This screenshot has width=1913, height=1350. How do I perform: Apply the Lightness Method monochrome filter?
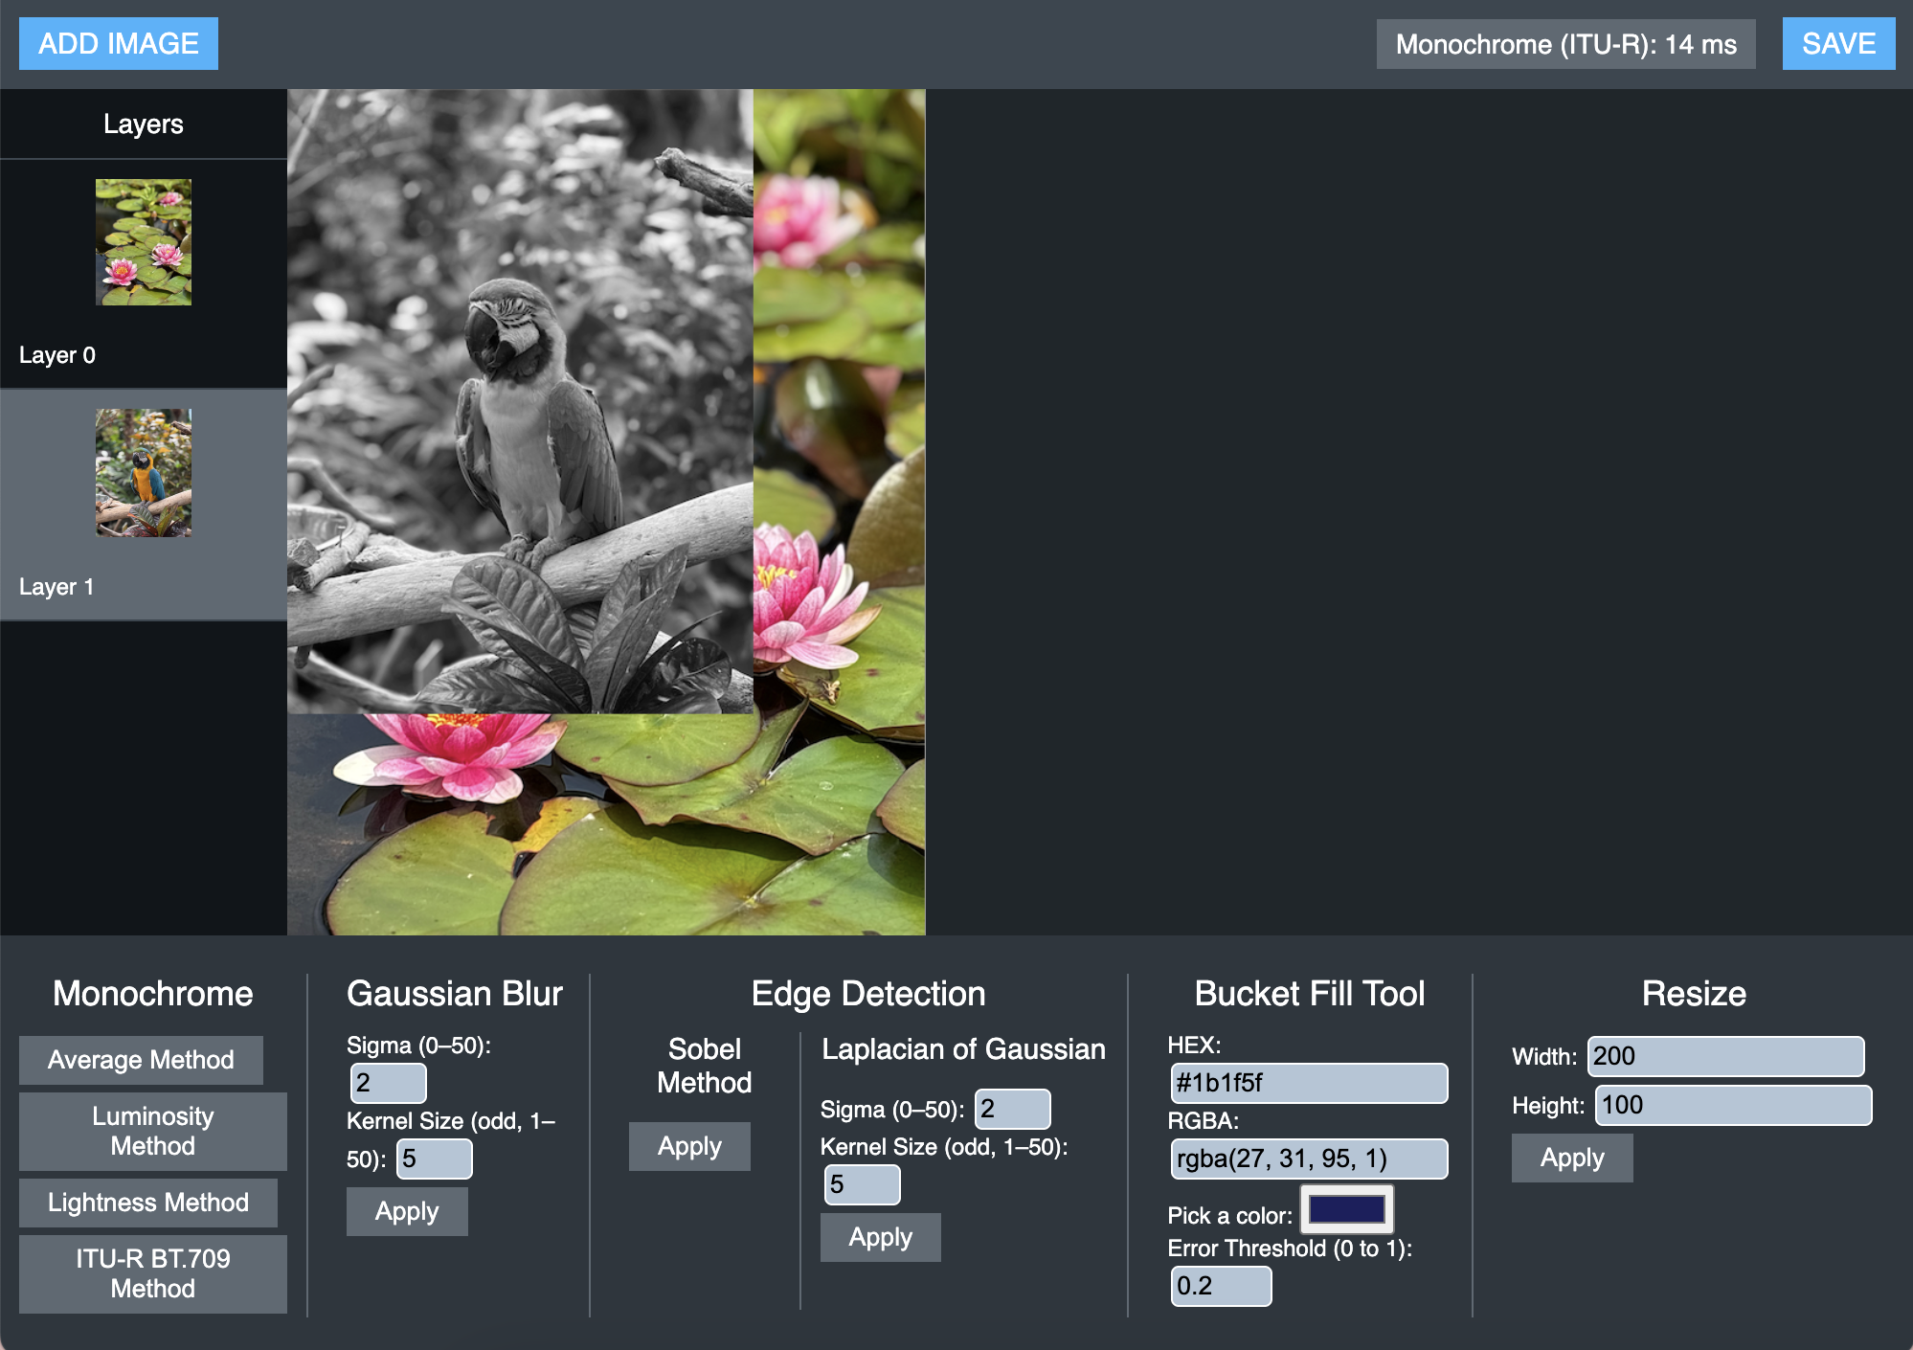click(148, 1203)
